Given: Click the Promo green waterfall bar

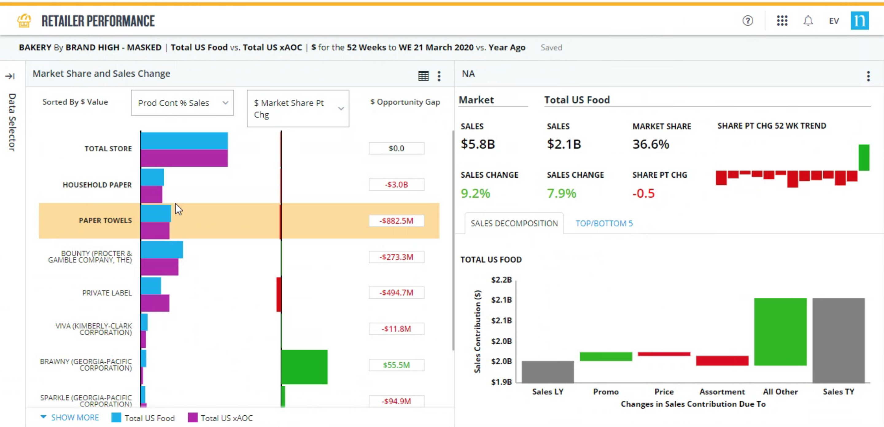Looking at the screenshot, I should pos(606,357).
